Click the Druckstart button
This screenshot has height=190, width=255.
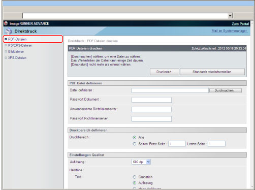tap(164, 72)
